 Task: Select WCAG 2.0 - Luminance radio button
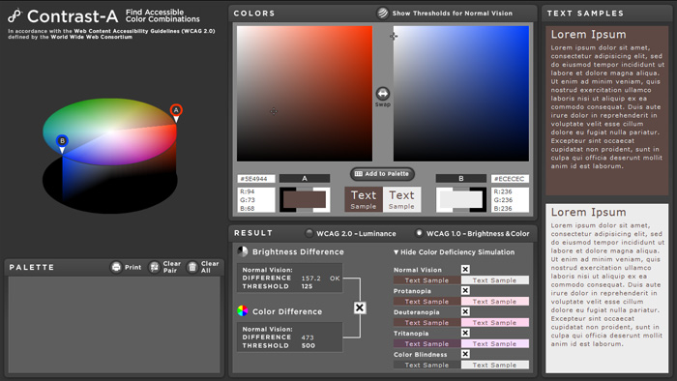pyautogui.click(x=309, y=233)
